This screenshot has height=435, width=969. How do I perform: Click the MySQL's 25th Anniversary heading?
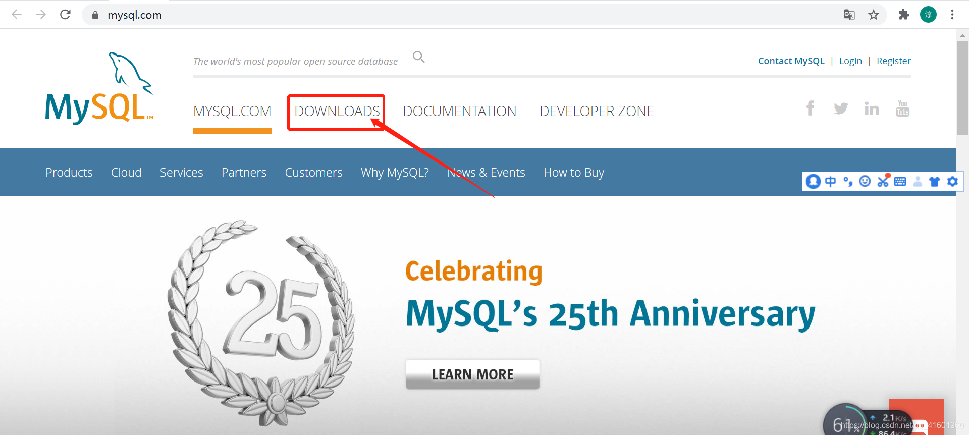point(611,314)
